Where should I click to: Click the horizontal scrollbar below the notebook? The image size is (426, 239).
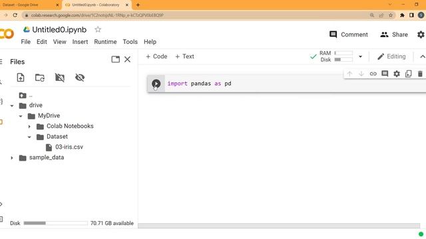click(x=279, y=226)
